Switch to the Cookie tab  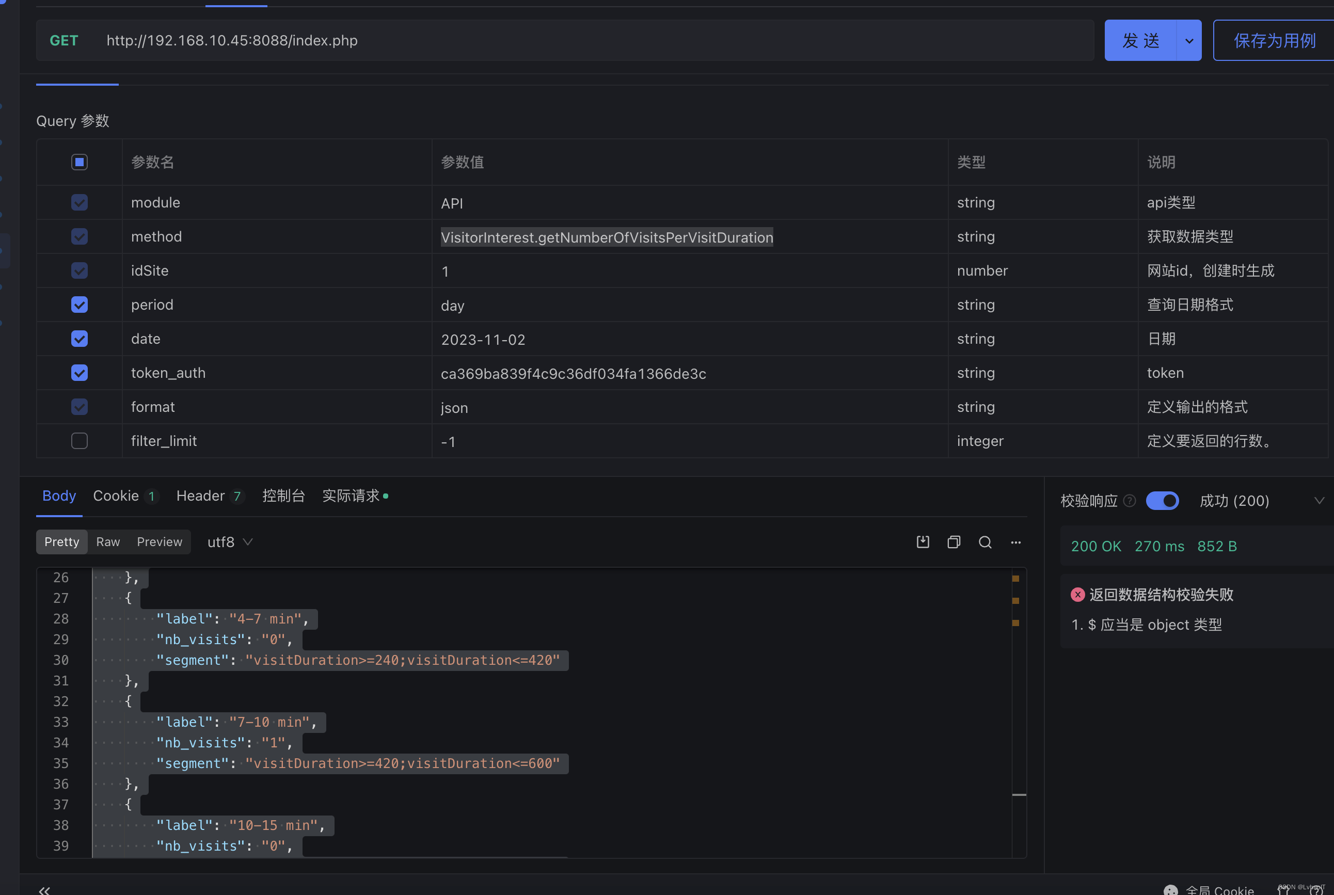click(125, 496)
